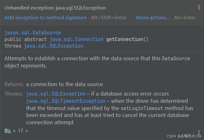Follow the javax.sql.DataSource class link
The width and height of the screenshot is (204, 140).
33,33
